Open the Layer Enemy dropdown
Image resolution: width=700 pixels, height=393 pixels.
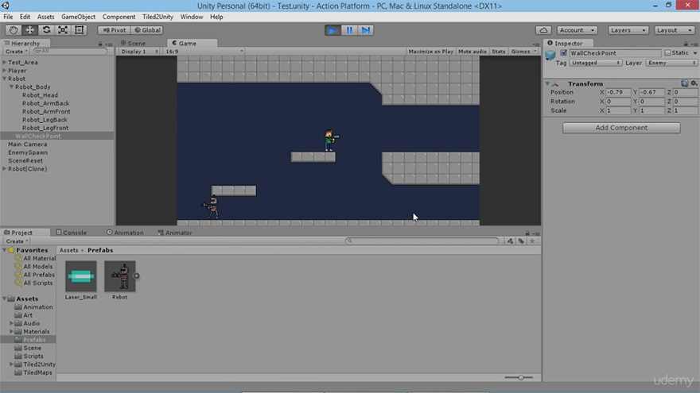(671, 63)
